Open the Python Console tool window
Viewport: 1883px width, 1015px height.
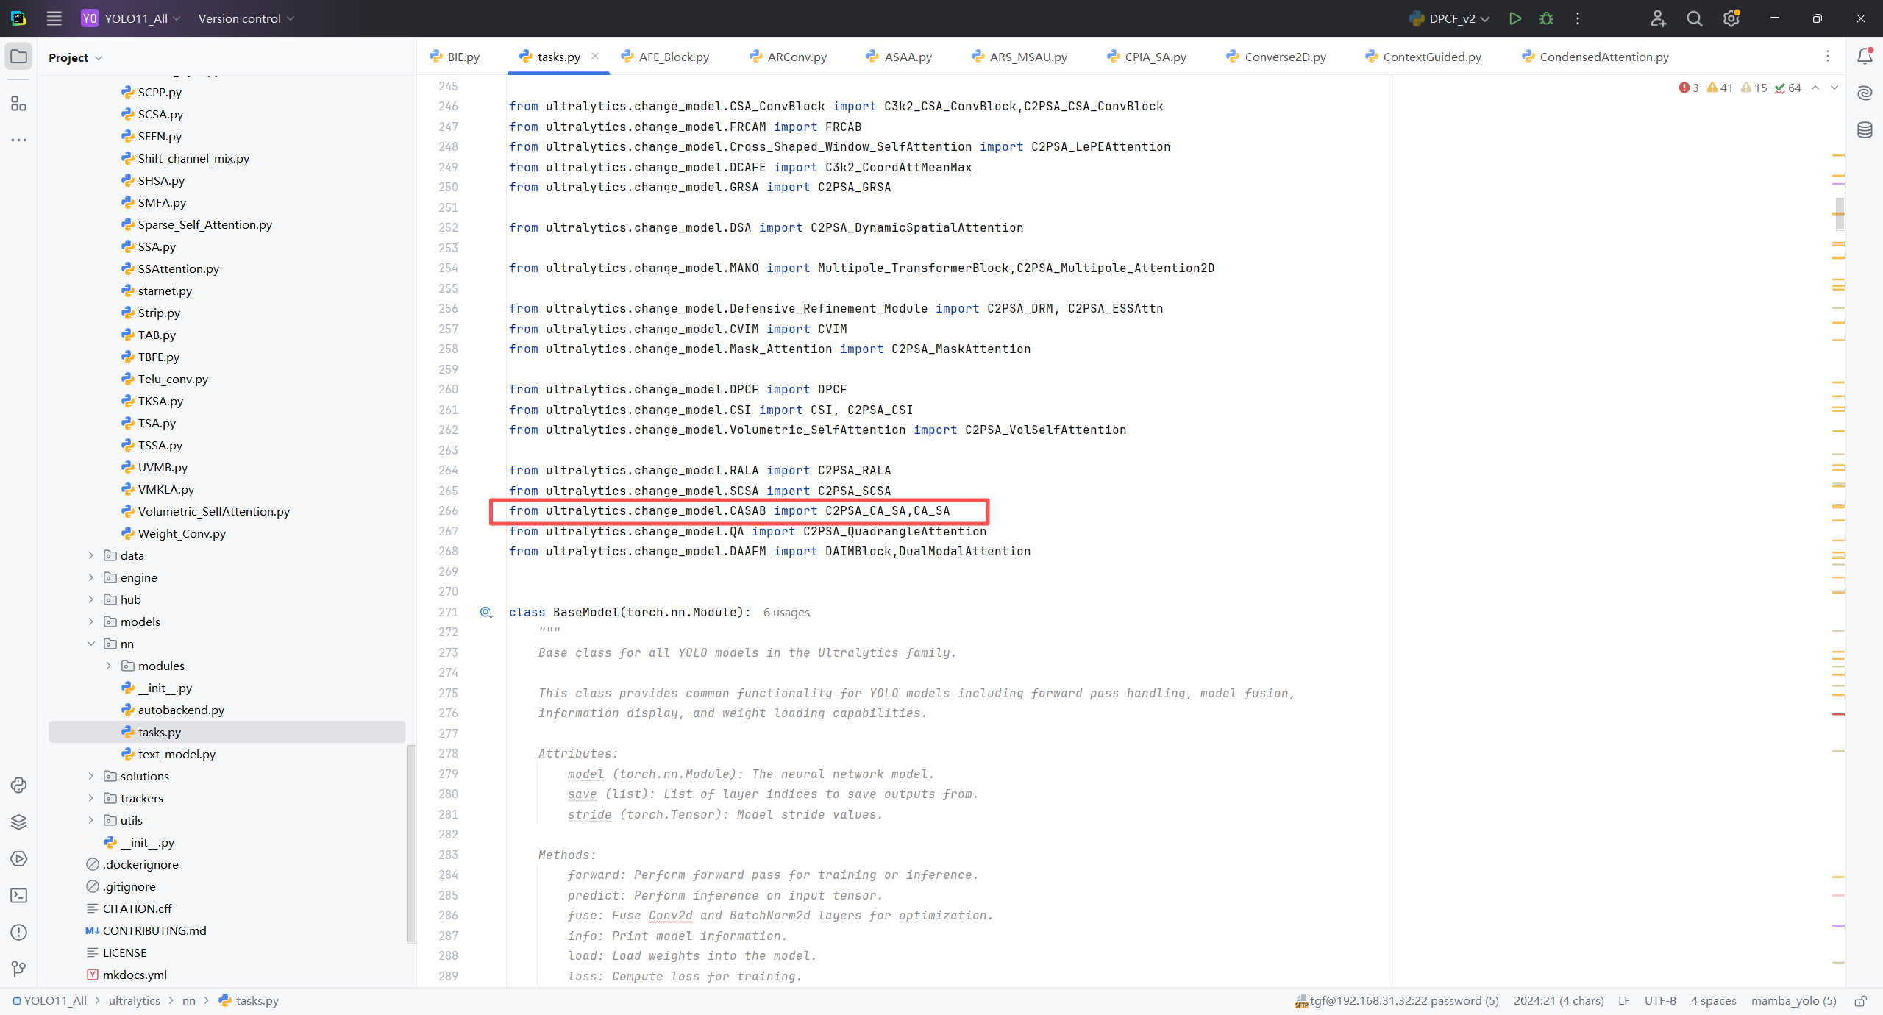pyautogui.click(x=18, y=785)
